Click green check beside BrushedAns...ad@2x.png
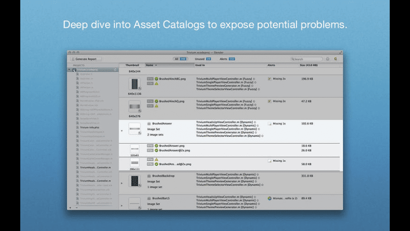Viewport: 410px width, 231px height. pyautogui.click(x=156, y=164)
